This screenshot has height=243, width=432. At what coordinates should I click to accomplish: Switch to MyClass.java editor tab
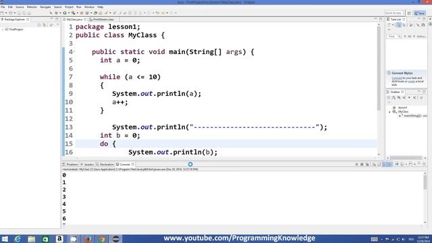click(x=74, y=20)
